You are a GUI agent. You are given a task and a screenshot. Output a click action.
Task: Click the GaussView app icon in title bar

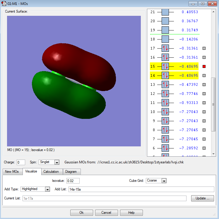click(4, 4)
